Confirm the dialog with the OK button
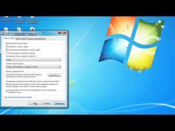Screen dimensions: 175x131 tap(34, 103)
